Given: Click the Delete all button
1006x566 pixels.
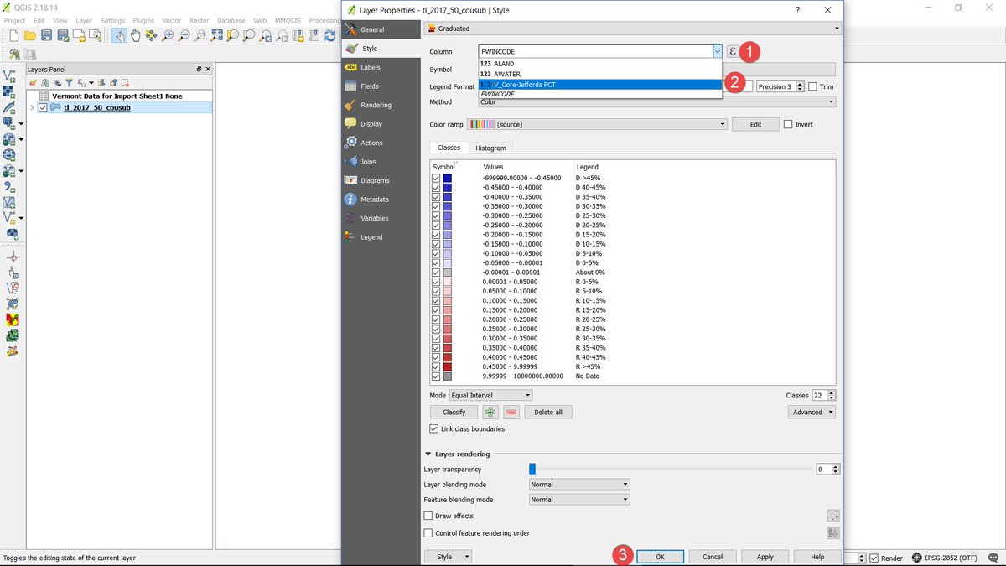Looking at the screenshot, I should (548, 412).
